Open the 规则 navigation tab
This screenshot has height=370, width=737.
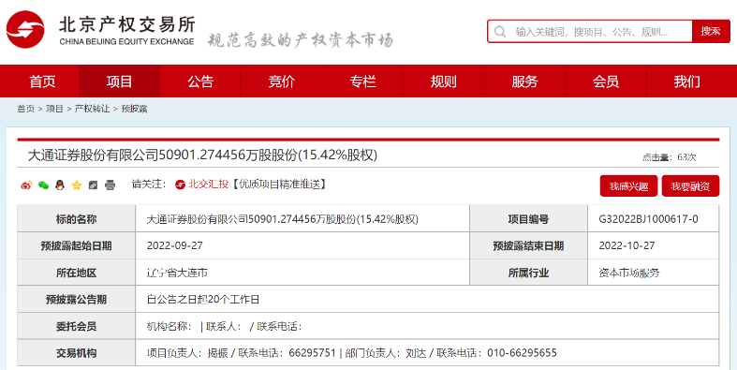pos(444,81)
